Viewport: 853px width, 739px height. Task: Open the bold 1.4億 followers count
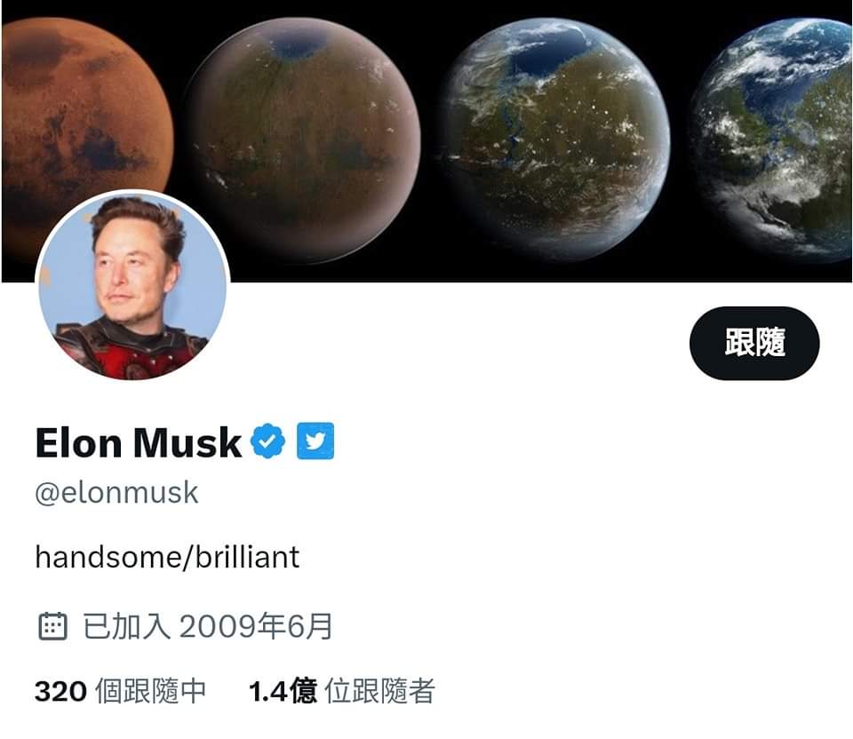[283, 691]
